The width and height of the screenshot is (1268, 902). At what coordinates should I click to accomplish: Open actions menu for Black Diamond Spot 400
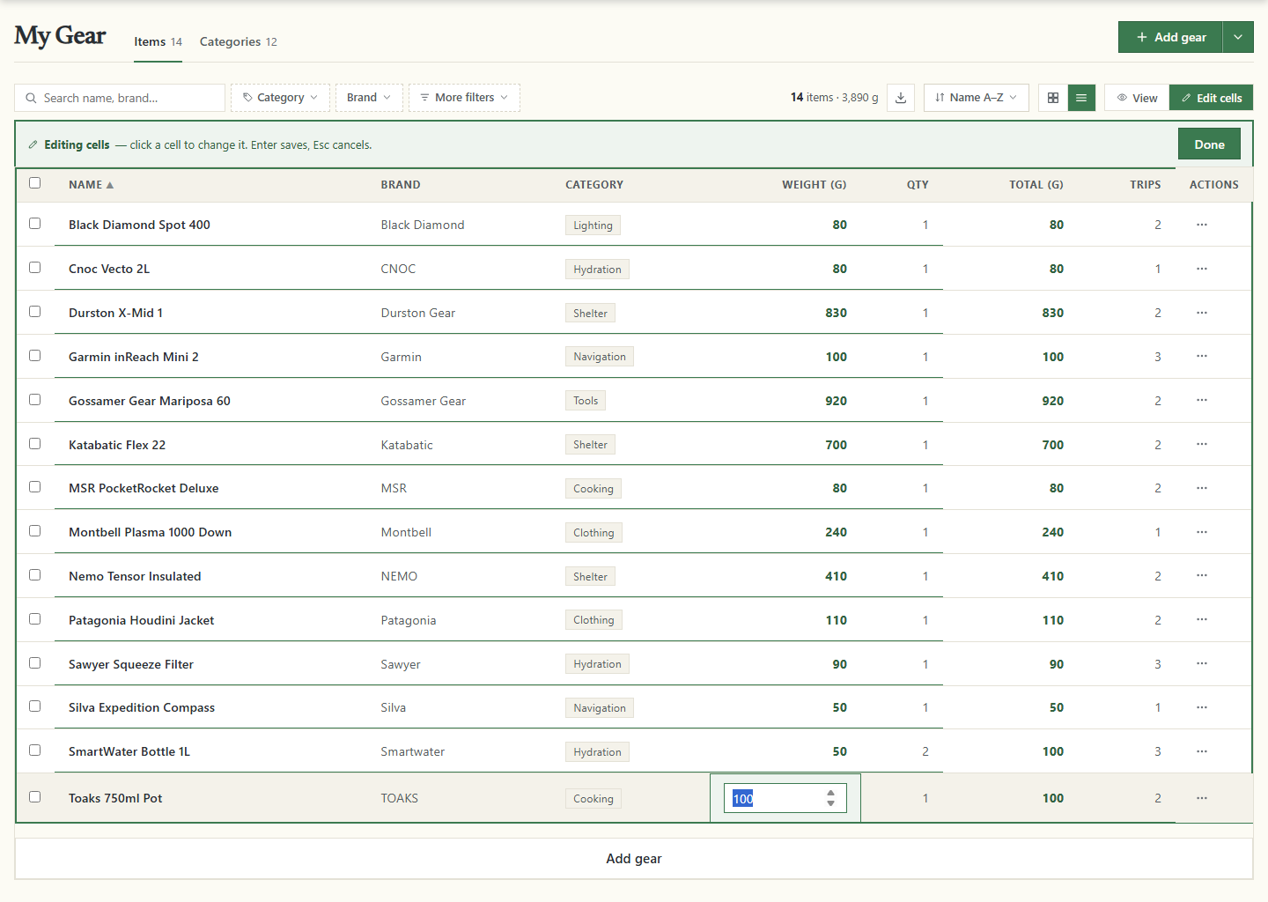1202,225
